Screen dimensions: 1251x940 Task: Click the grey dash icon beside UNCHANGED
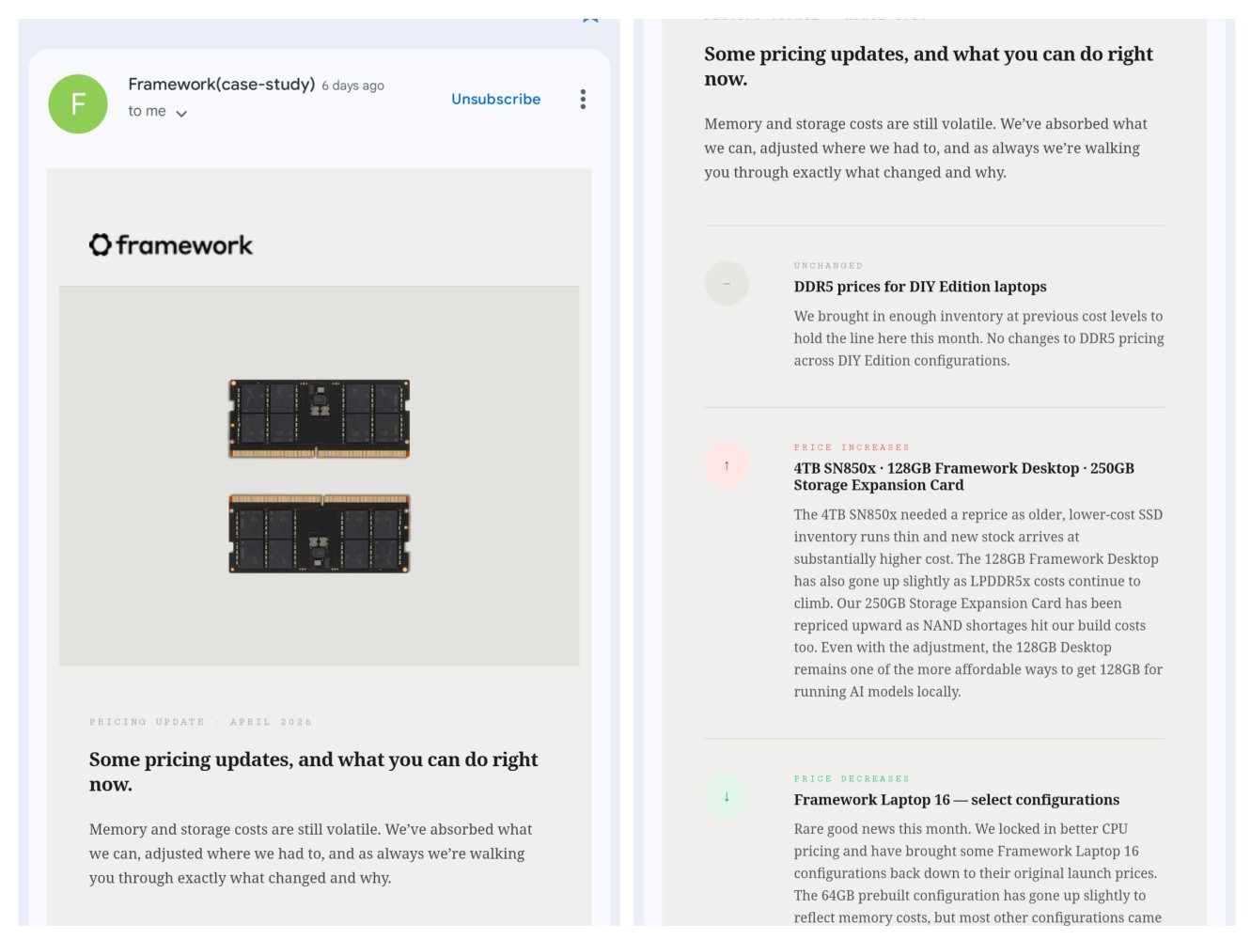pos(727,283)
